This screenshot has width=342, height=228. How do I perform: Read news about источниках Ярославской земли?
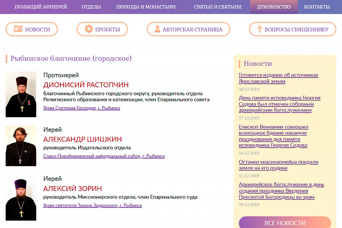click(x=279, y=78)
